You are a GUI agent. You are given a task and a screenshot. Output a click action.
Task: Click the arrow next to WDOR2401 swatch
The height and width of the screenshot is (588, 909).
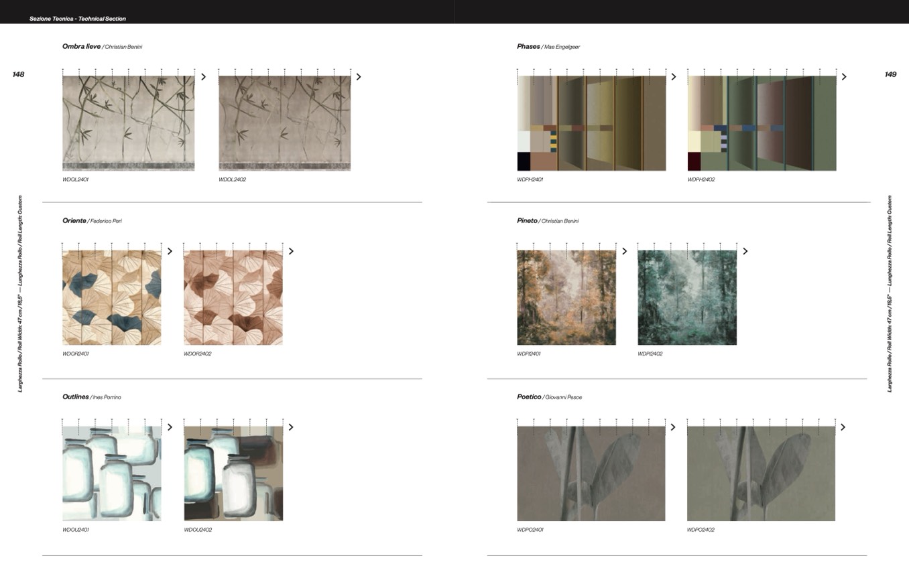tap(170, 251)
